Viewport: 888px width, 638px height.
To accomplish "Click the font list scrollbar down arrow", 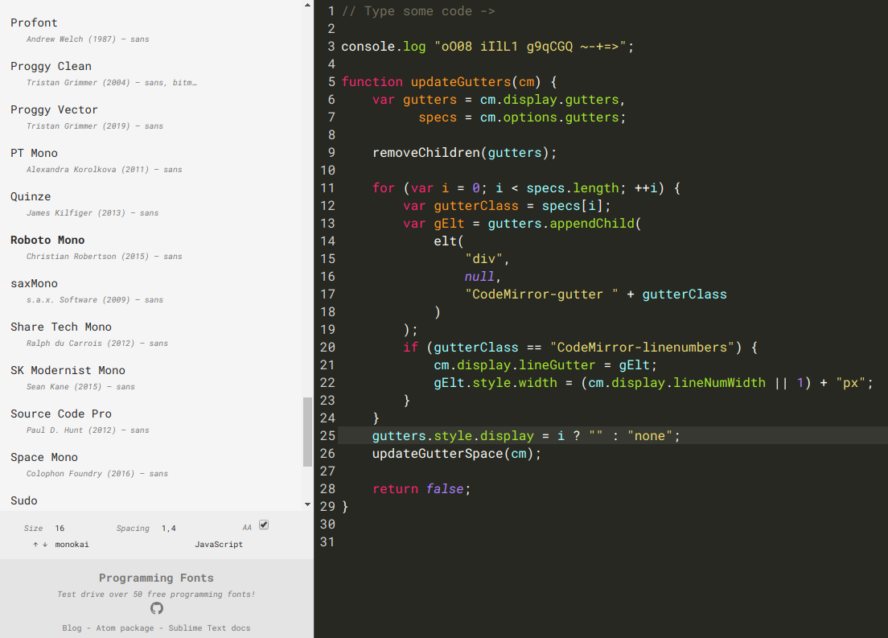I will coord(306,504).
